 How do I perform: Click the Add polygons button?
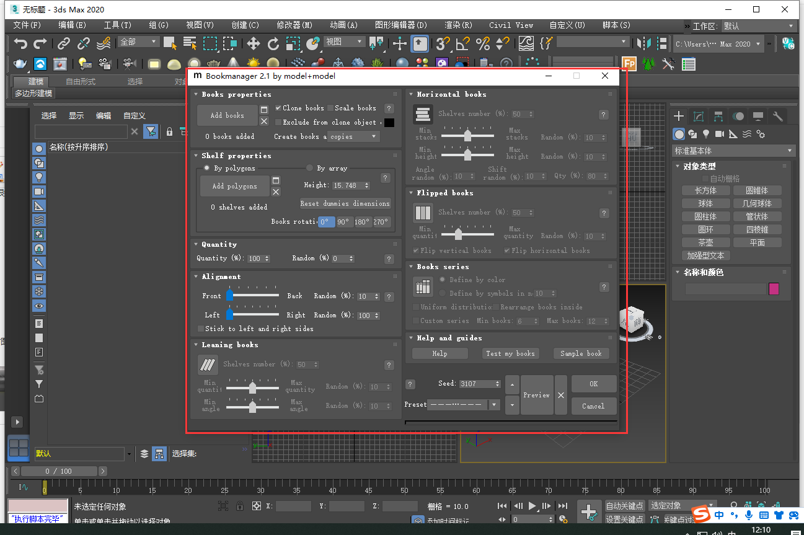click(x=234, y=186)
